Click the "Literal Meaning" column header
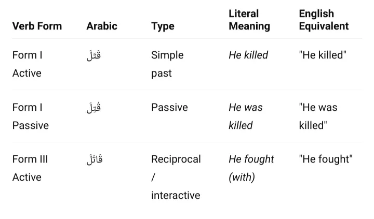The width and height of the screenshot is (374, 219). pos(249,20)
